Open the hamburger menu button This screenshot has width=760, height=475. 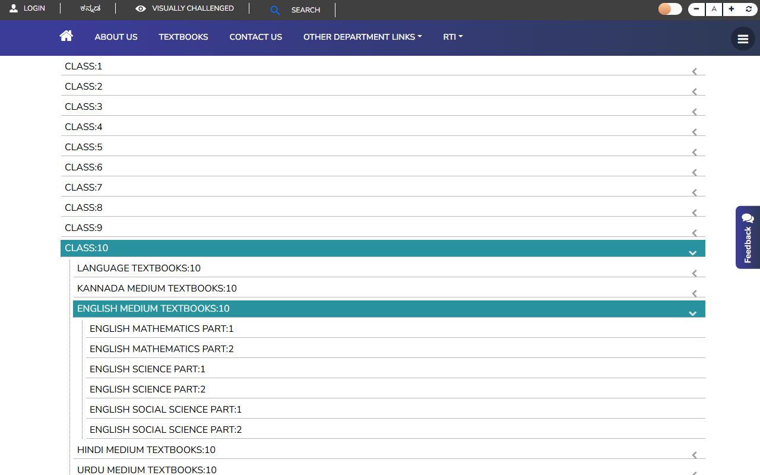[743, 39]
